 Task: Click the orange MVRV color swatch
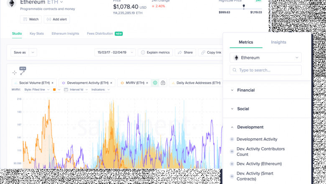click(x=54, y=89)
